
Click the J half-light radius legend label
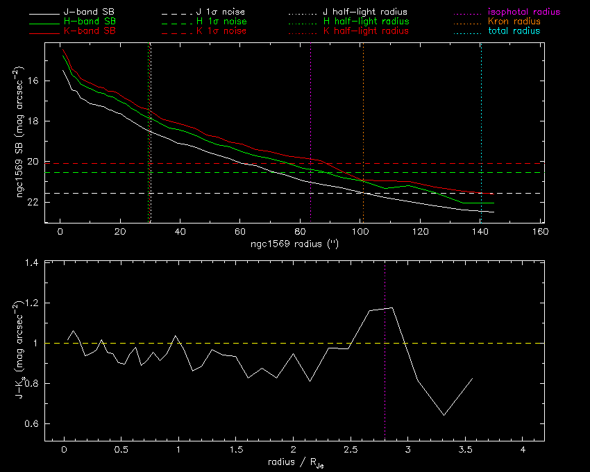point(365,12)
